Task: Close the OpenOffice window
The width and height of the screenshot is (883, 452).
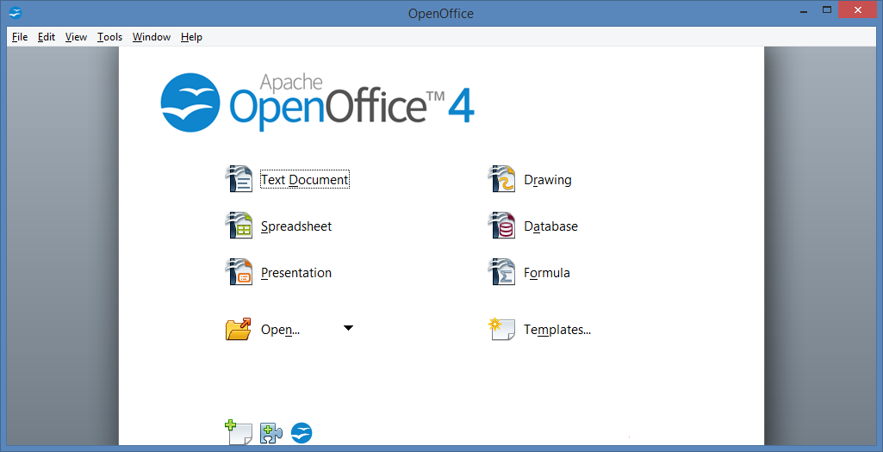Action: [x=858, y=10]
